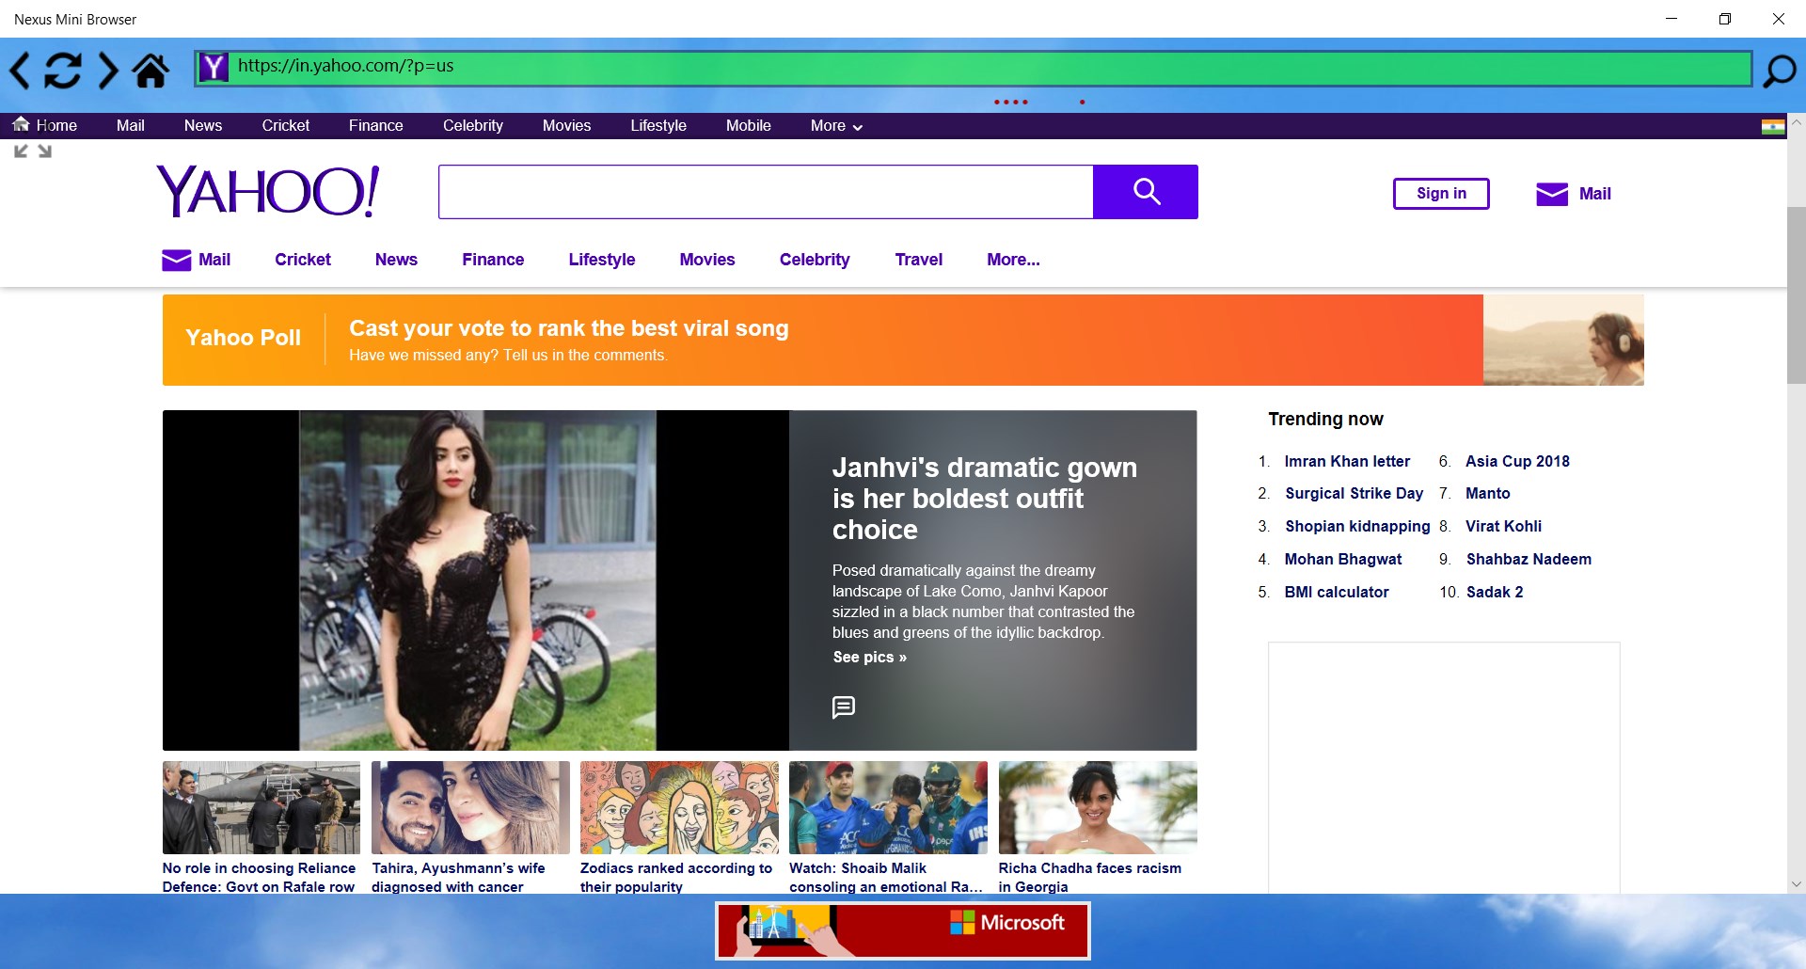The image size is (1806, 969).
Task: Open trending topic Mohan Bhagwat
Action: pyautogui.click(x=1343, y=560)
